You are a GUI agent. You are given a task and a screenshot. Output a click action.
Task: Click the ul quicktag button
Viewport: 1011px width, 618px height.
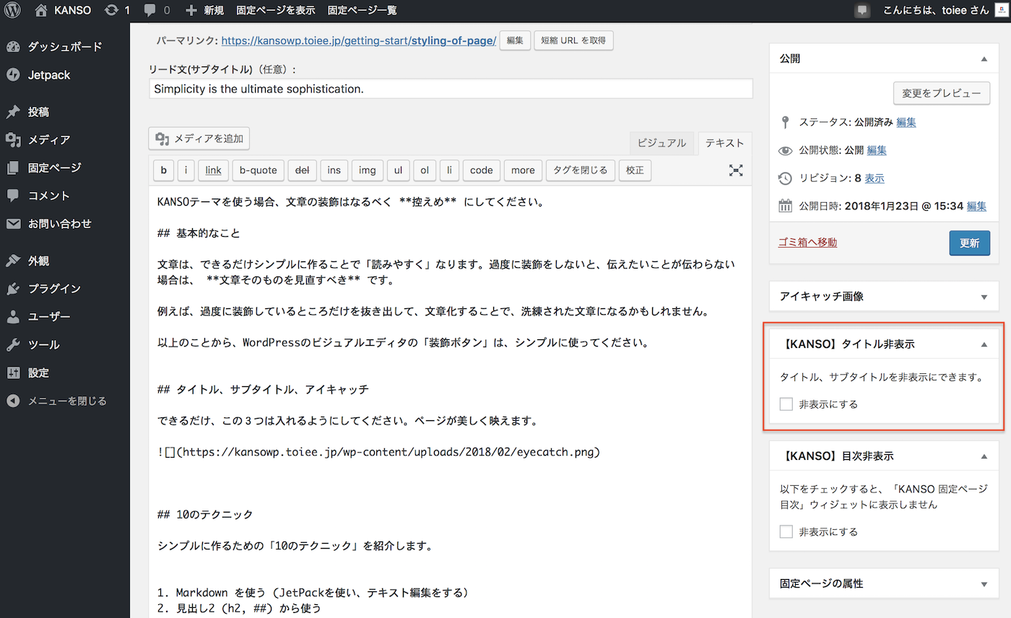(x=398, y=170)
